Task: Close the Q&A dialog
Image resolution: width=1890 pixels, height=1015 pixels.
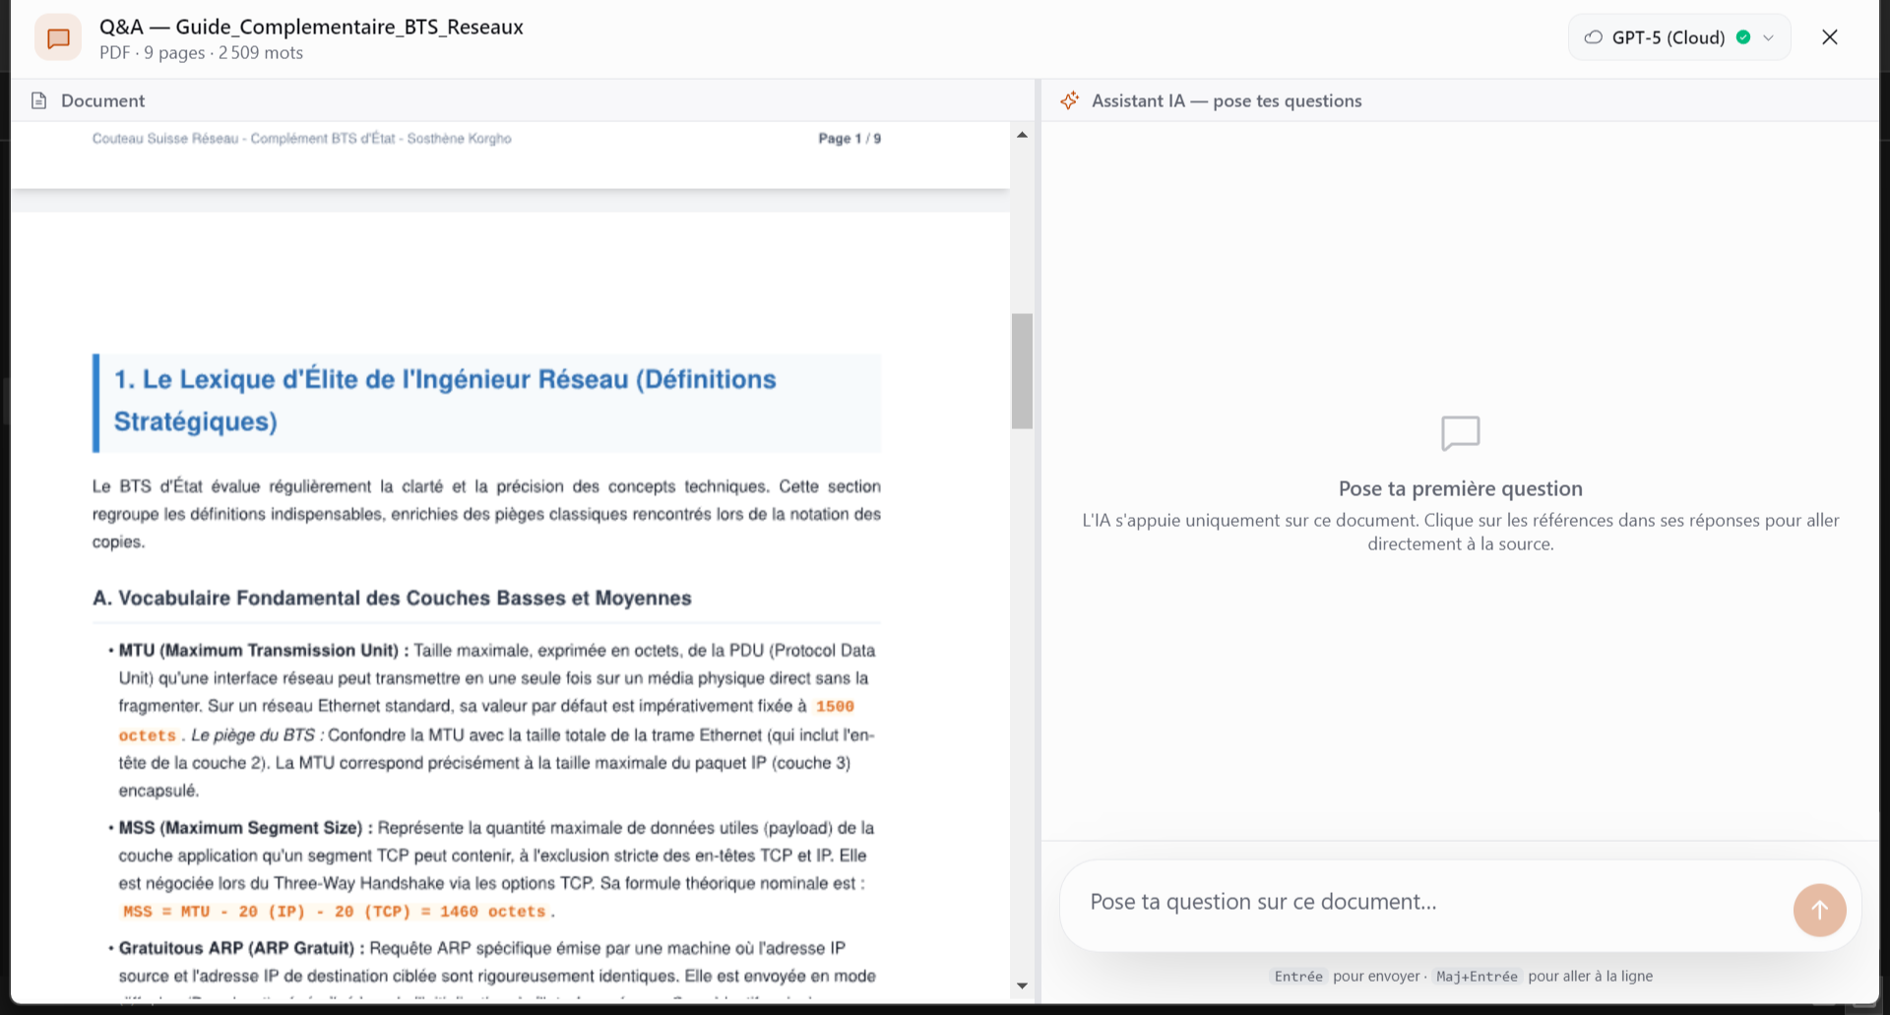Action: point(1830,37)
